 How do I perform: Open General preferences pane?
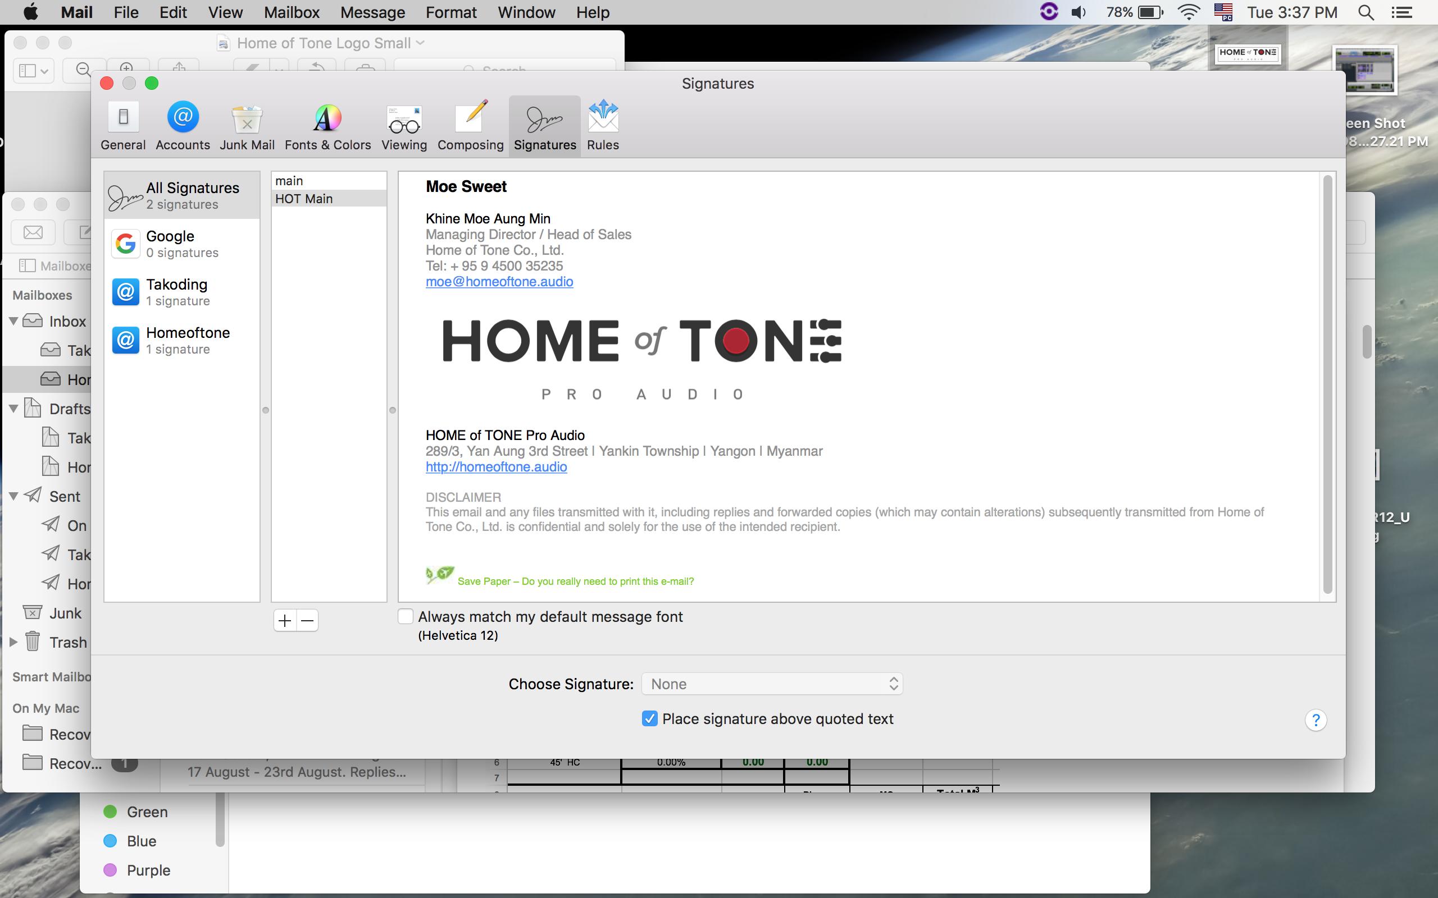click(123, 126)
